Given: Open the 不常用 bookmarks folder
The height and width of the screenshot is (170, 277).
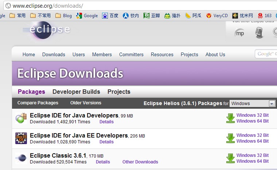Looking at the screenshot, I should click(x=40, y=16).
